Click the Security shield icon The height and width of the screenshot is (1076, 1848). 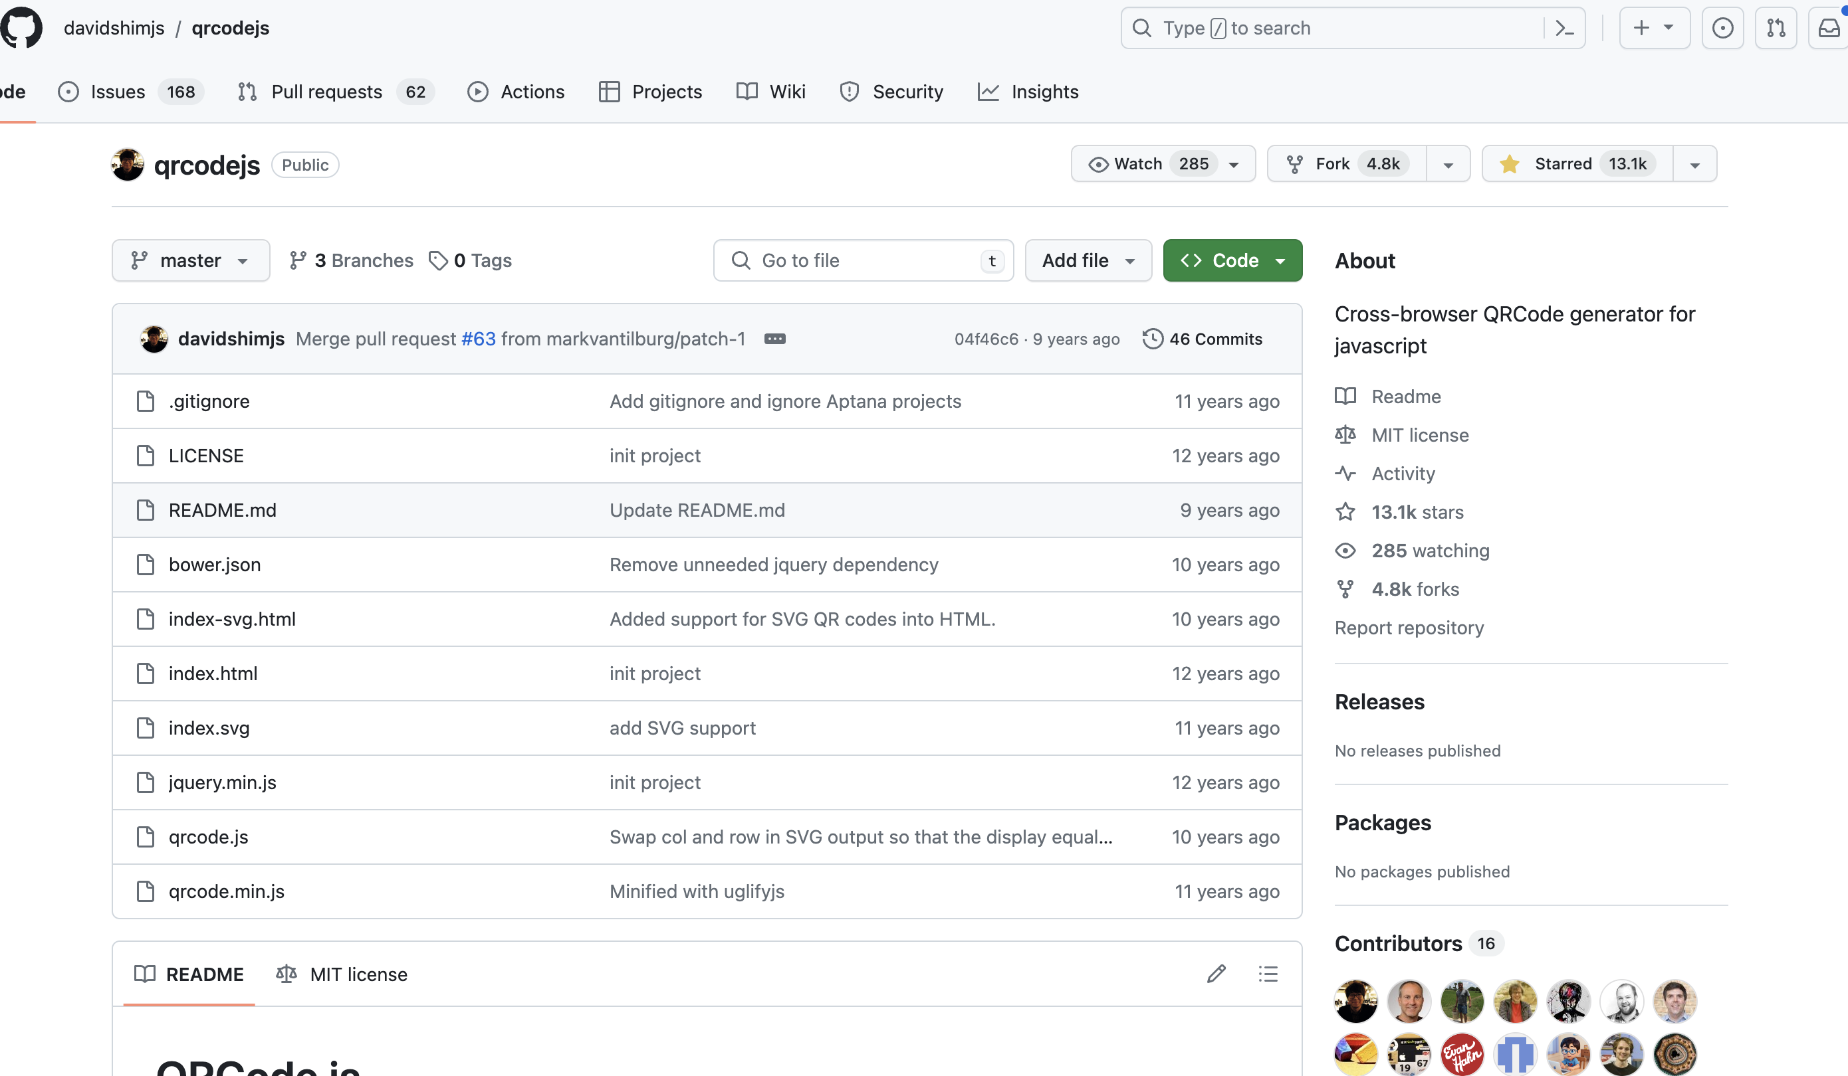(x=848, y=91)
